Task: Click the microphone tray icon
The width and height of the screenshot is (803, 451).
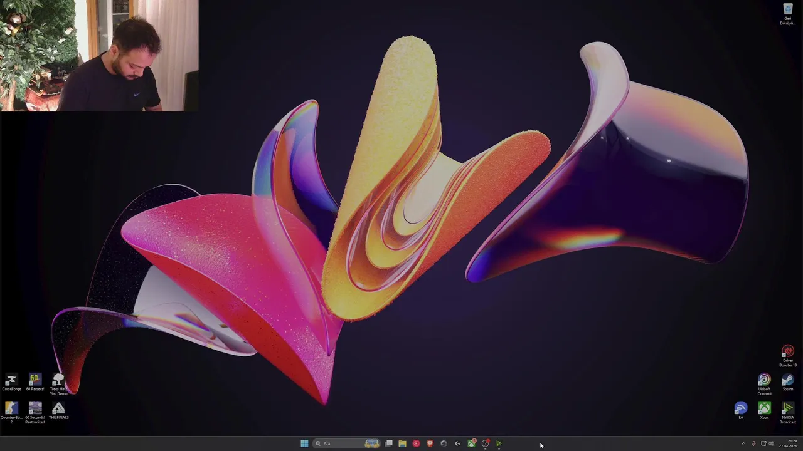Action: (753, 443)
